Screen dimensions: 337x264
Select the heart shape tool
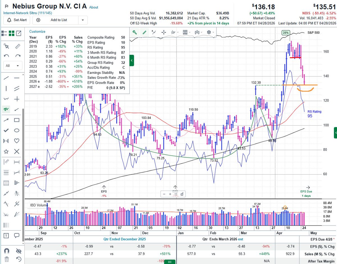pyautogui.click(x=17, y=141)
